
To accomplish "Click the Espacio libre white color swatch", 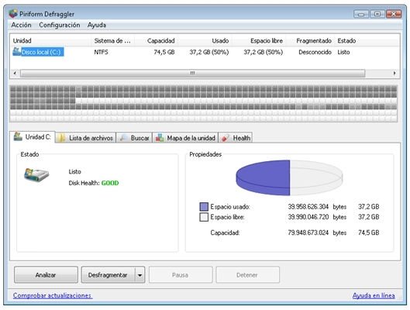I will 204,217.
